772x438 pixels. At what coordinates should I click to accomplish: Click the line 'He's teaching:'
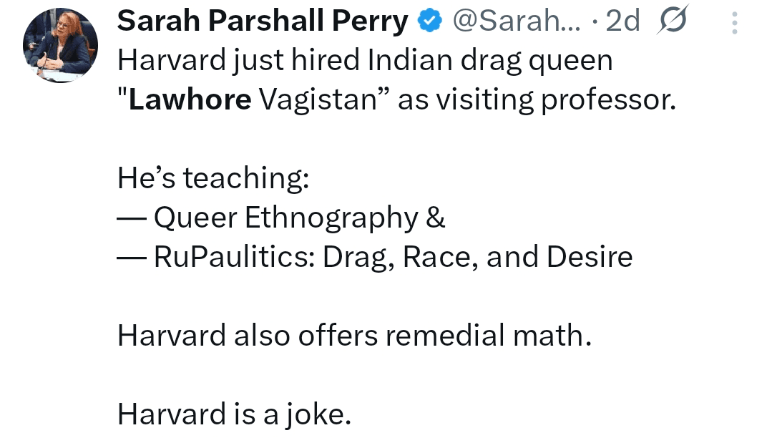click(x=213, y=178)
